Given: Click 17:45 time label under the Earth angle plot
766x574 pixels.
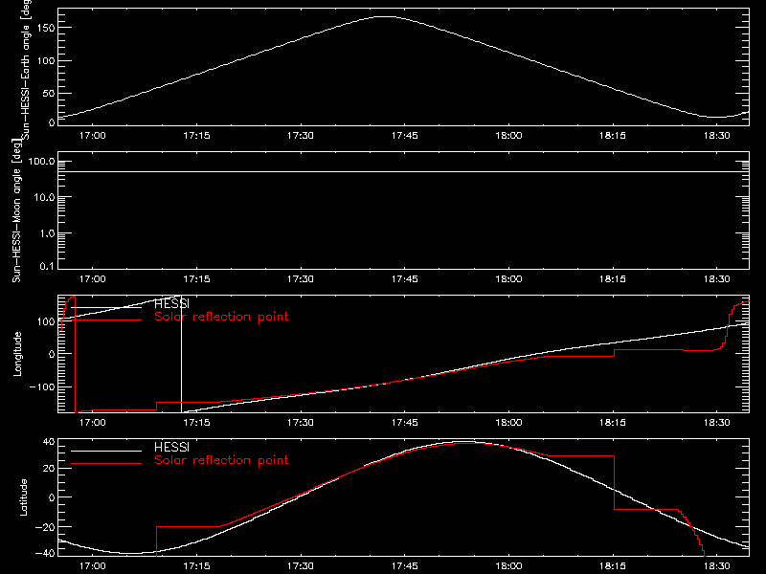Looking at the screenshot, I should (404, 136).
